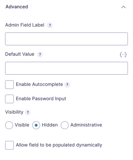Show help for Enable Autocomplete
The width and height of the screenshot is (133, 160).
tap(67, 85)
